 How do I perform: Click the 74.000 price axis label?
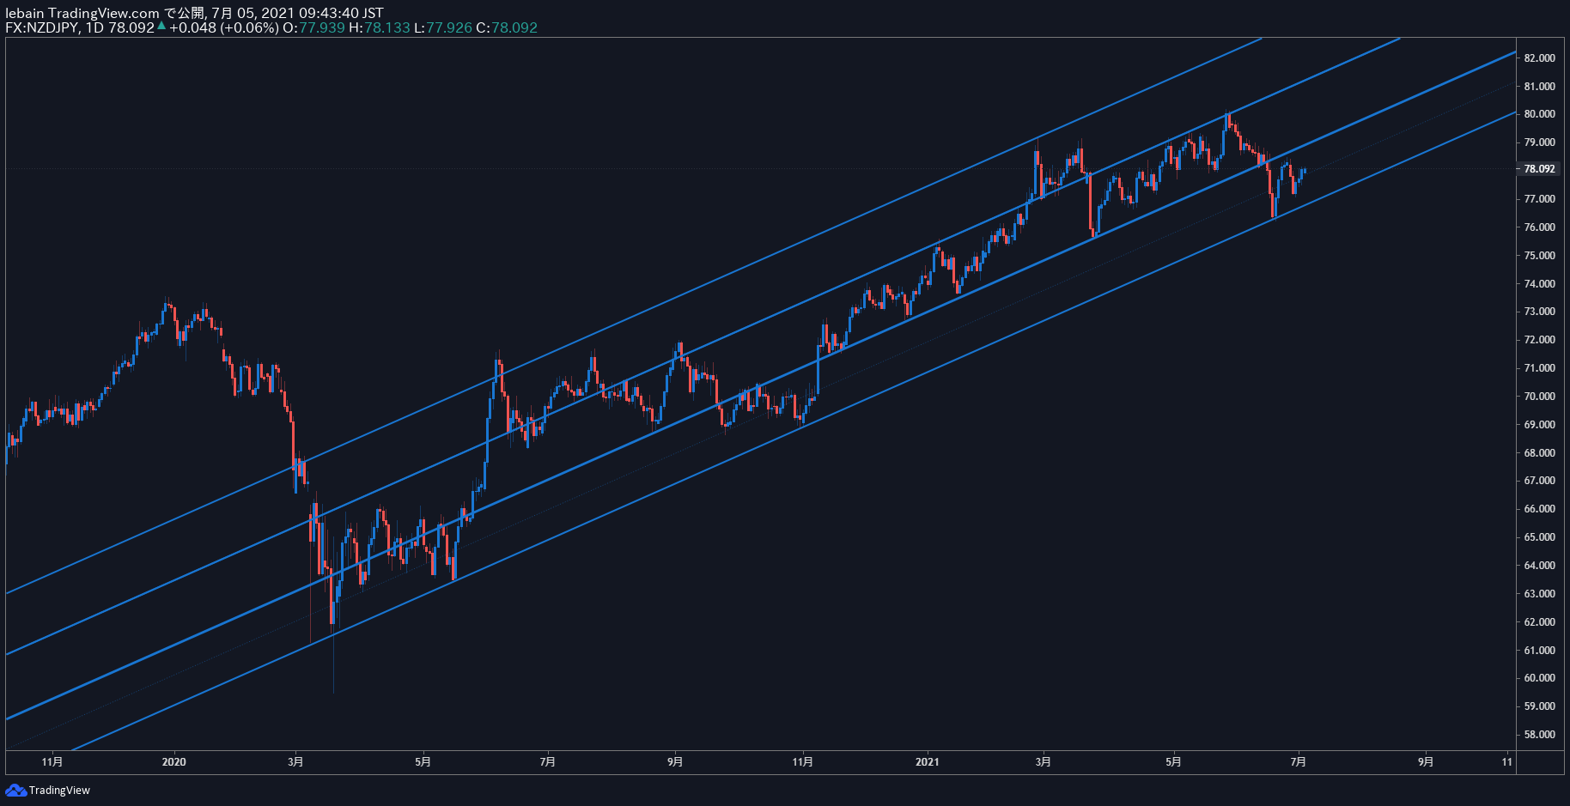[1539, 284]
